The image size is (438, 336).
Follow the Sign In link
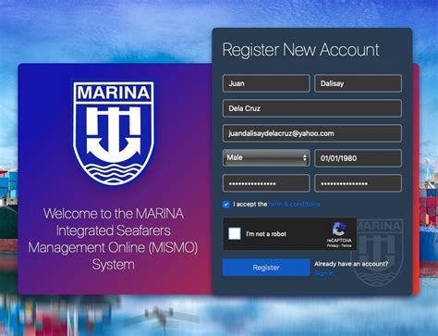(324, 273)
